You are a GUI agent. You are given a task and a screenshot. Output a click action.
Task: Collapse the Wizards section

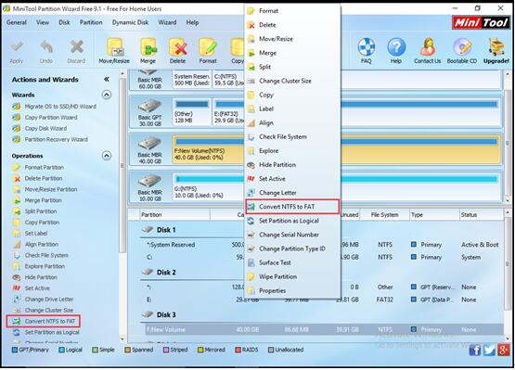107,95
